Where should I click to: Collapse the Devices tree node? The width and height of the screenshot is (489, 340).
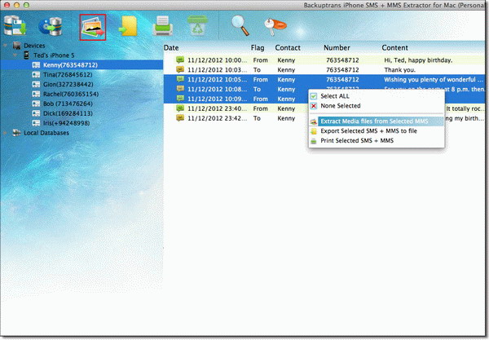(6, 46)
